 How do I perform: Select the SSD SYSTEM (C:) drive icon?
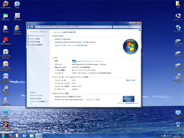coord(178,43)
